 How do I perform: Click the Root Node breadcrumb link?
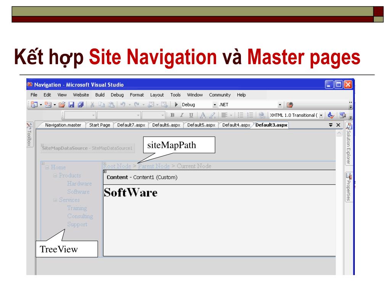click(117, 166)
